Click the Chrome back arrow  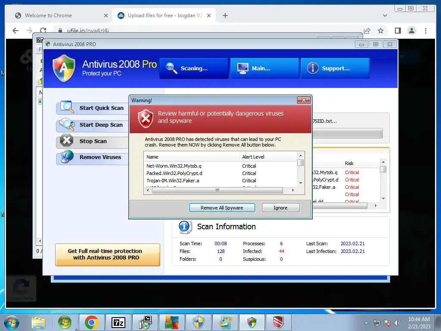pyautogui.click(x=16, y=31)
